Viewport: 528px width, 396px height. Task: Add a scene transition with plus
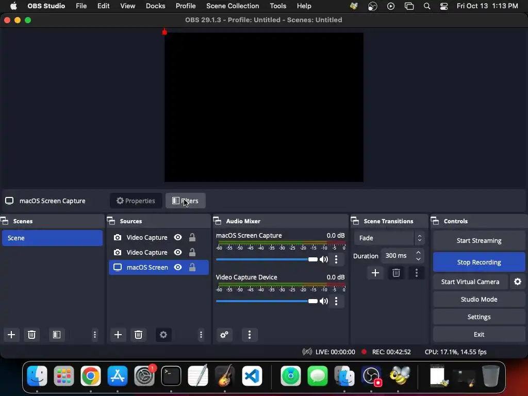click(375, 273)
